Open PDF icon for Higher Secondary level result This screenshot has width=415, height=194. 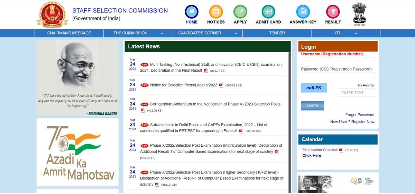(157, 185)
